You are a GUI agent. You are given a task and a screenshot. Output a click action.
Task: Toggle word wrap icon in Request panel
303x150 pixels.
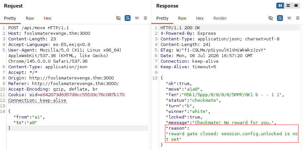click(x=128, y=18)
